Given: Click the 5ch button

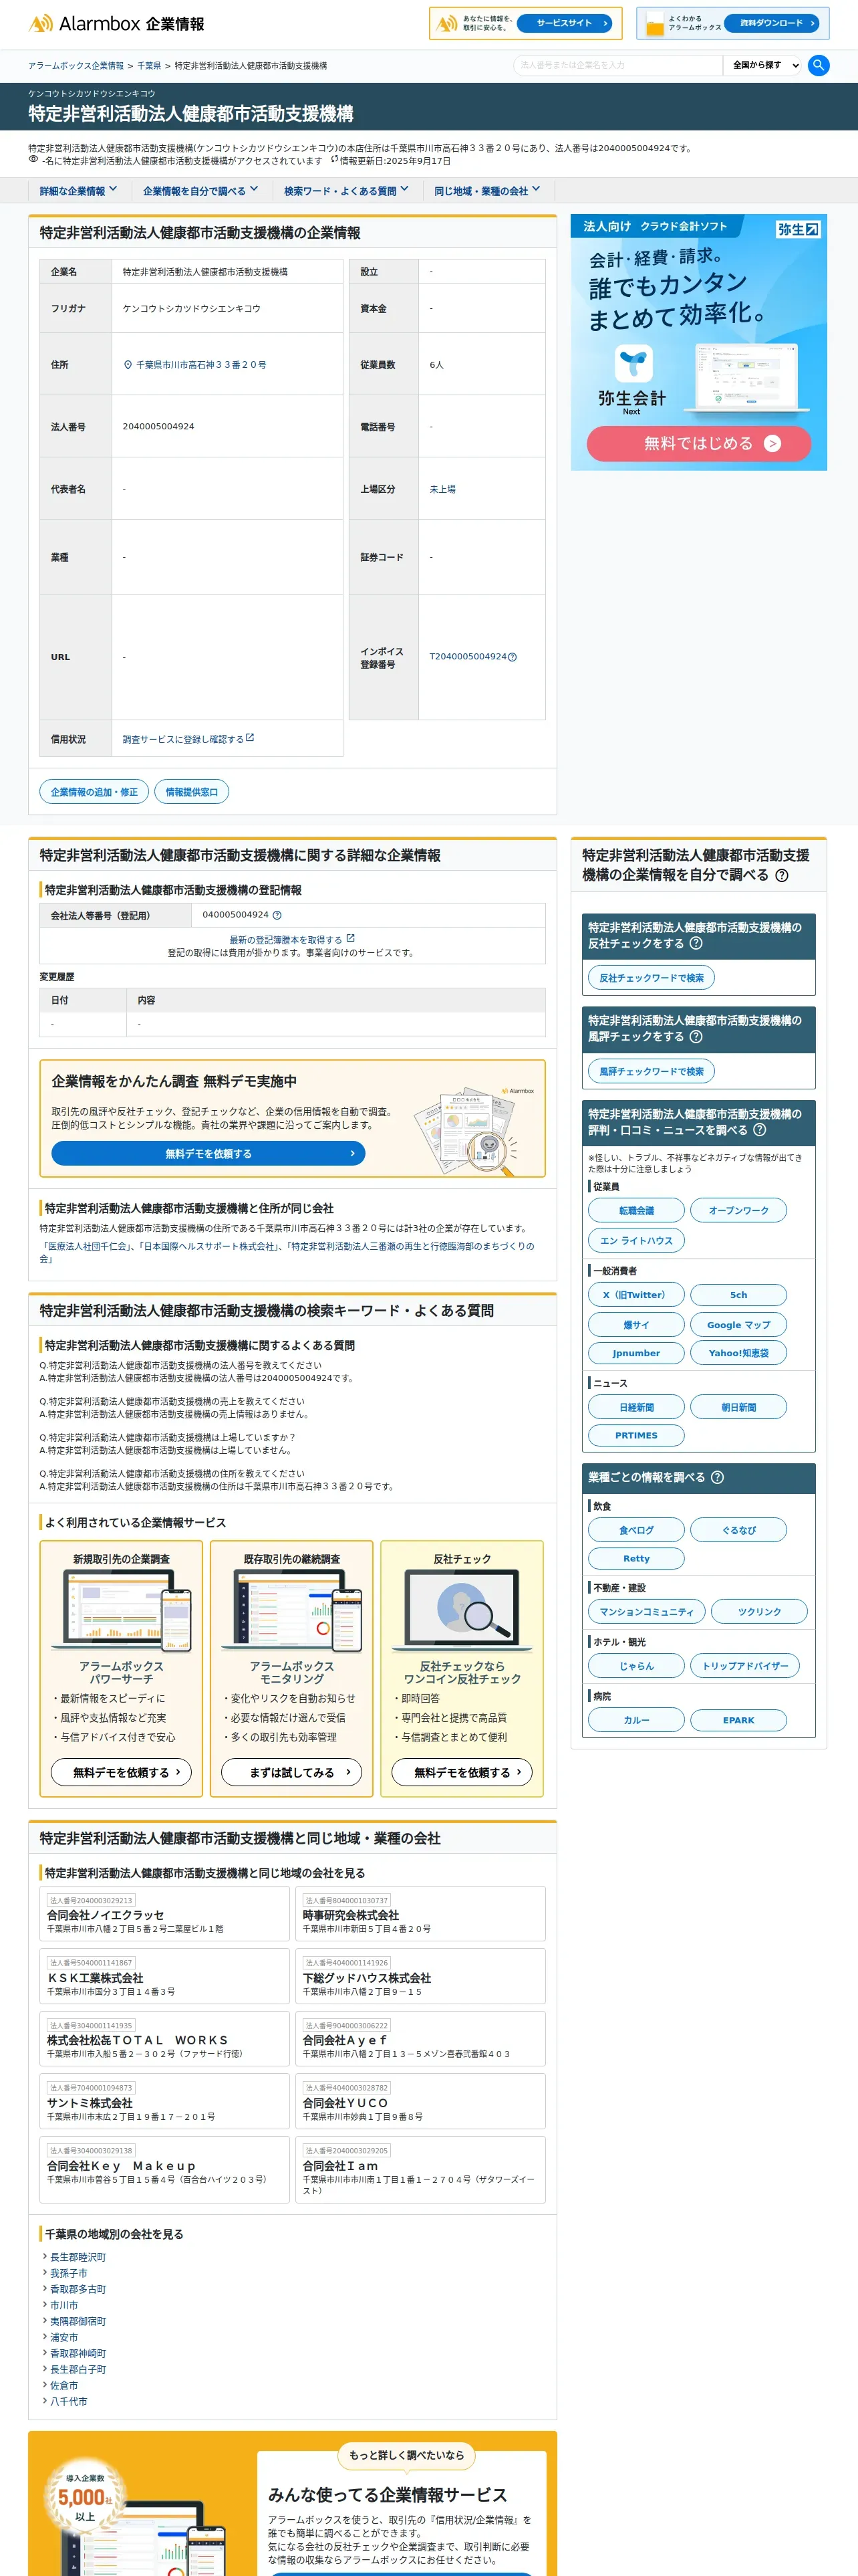Looking at the screenshot, I should coord(738,1294).
